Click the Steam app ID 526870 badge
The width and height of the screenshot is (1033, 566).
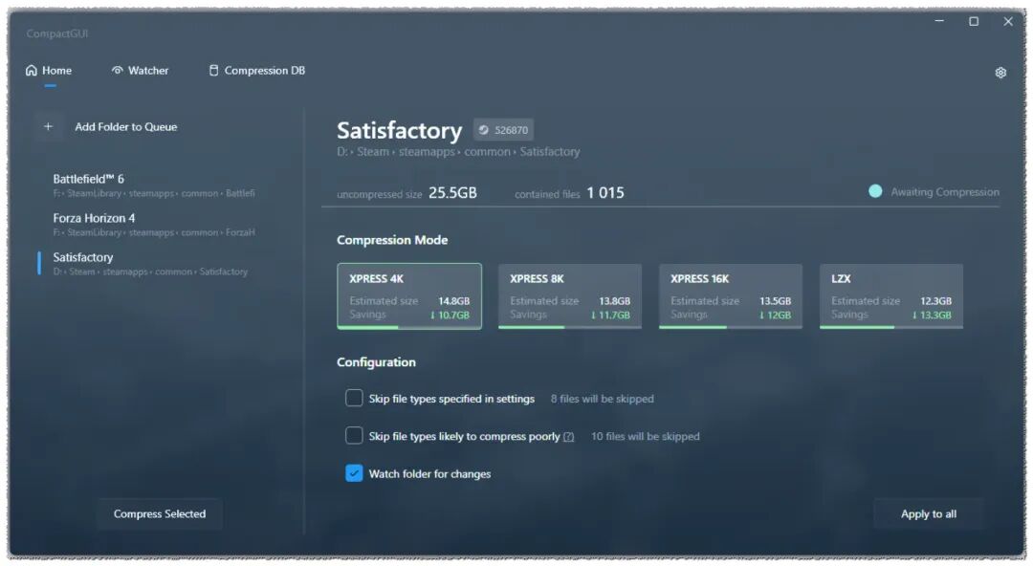pyautogui.click(x=503, y=130)
